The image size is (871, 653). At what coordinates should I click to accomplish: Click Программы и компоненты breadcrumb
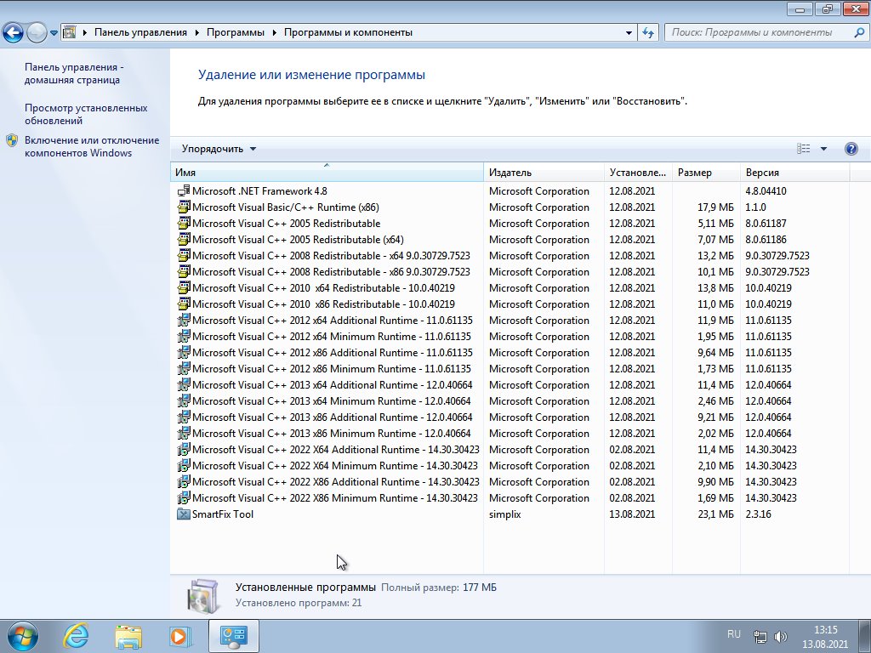[x=348, y=32]
